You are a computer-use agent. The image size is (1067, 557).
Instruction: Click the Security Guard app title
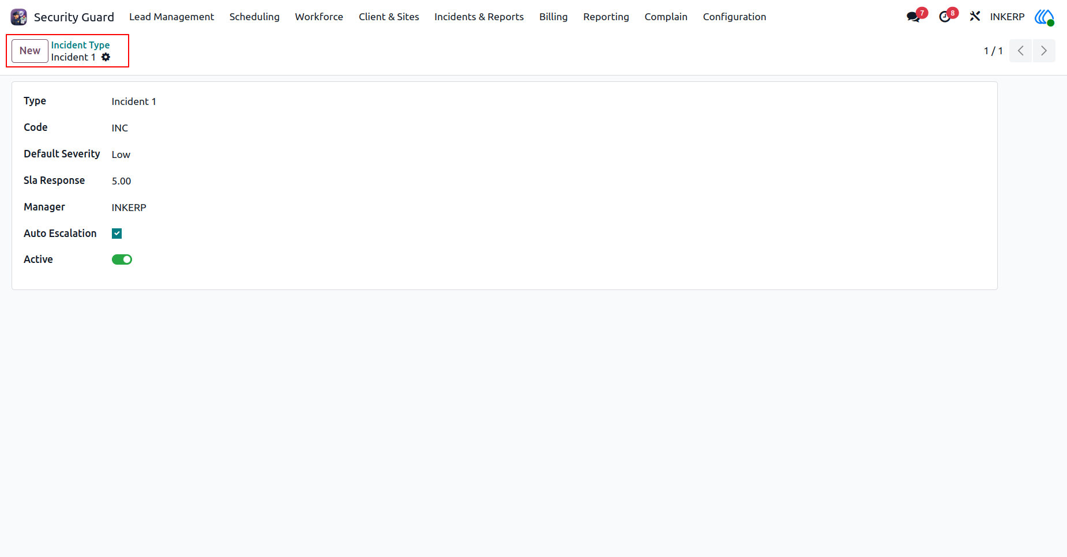coord(74,17)
